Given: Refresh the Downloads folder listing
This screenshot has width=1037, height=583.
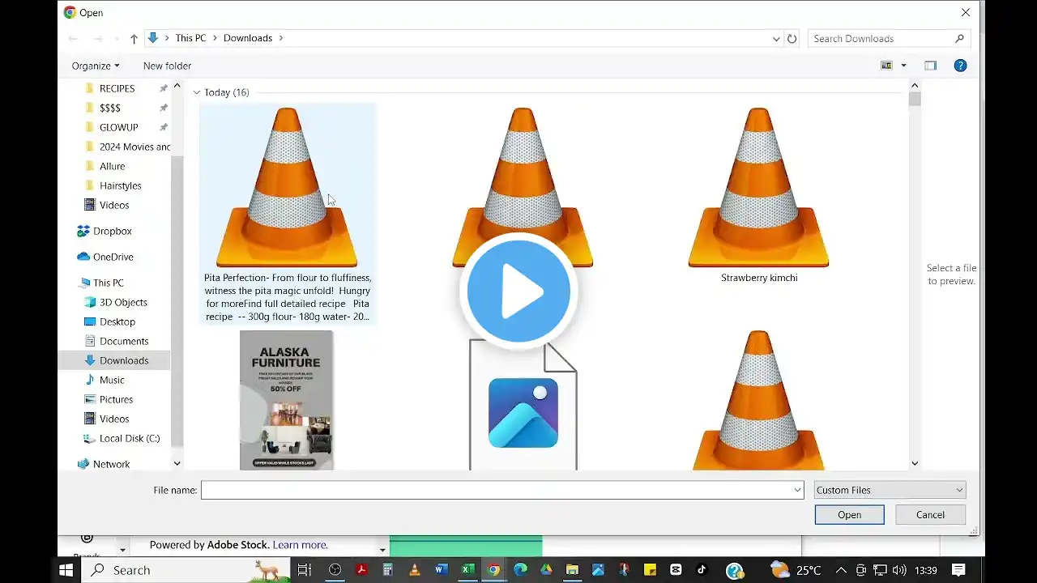Looking at the screenshot, I should (x=792, y=38).
